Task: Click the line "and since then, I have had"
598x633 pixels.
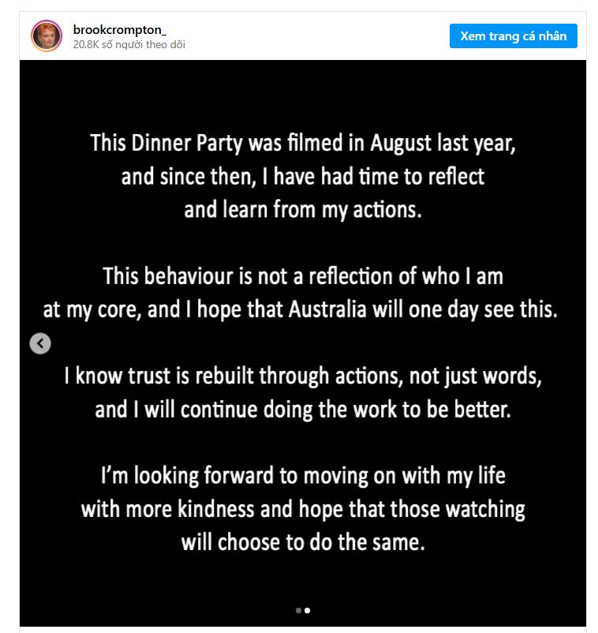Action: click(x=303, y=176)
